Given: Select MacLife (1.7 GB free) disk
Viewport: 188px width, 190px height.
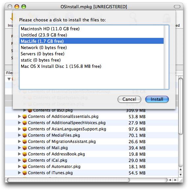Looking at the screenshot, I should pos(92,41).
